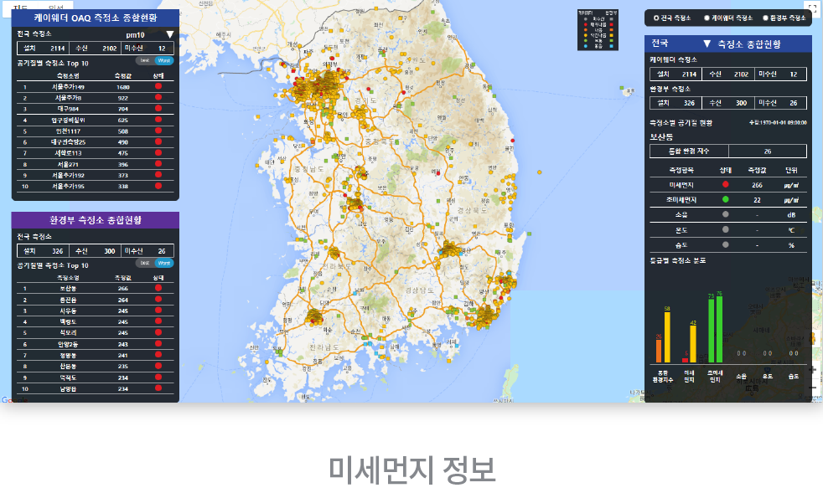Click the fullscreen map icon
Image resolution: width=823 pixels, height=493 pixels.
tap(811, 8)
